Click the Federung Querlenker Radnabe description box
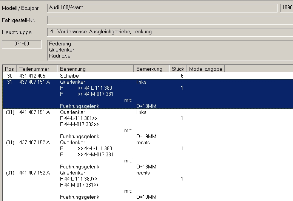 coord(170,50)
